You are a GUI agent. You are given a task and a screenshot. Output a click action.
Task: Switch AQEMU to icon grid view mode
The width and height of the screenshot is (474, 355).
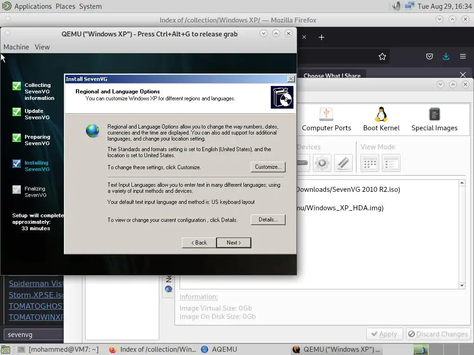coord(370,163)
